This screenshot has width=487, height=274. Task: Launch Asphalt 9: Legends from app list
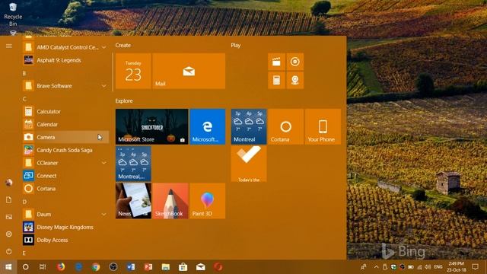pyautogui.click(x=66, y=60)
